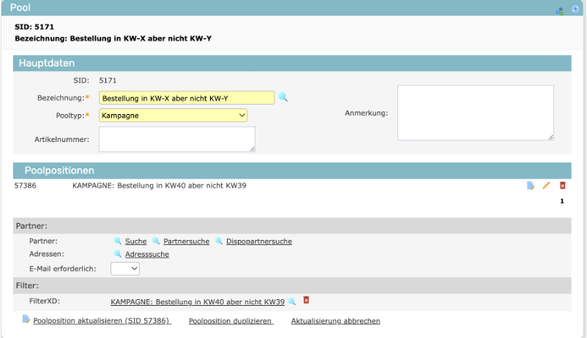Open the KAMPAGNE filter link in FilterXD row
The width and height of the screenshot is (587, 338).
click(x=197, y=301)
